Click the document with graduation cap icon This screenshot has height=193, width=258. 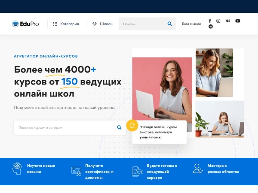137,171
